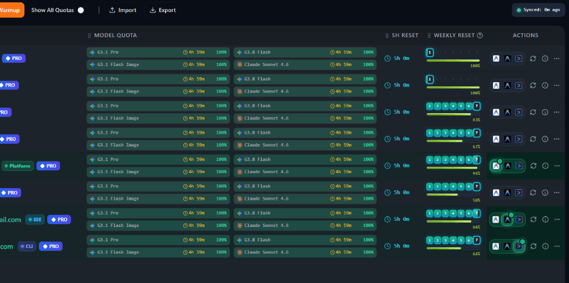Image resolution: width=569 pixels, height=283 pixels.
Task: Open the three-dot menu in the CLI row
Action: tap(557, 246)
